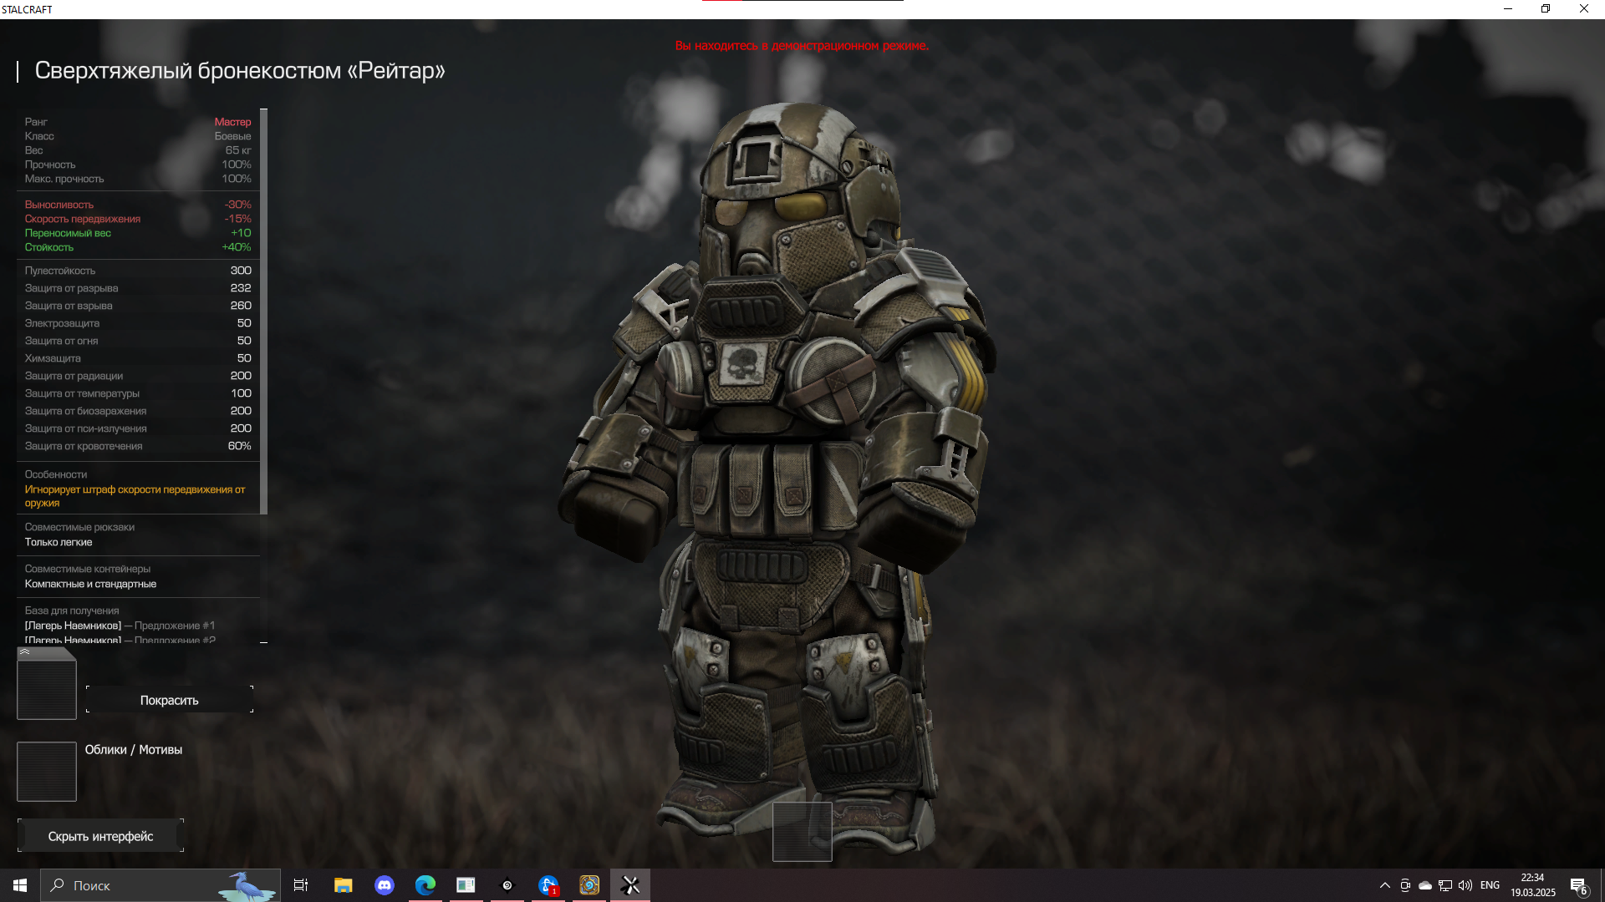Show hidden system tray icons
The height and width of the screenshot is (902, 1605).
[x=1385, y=885]
